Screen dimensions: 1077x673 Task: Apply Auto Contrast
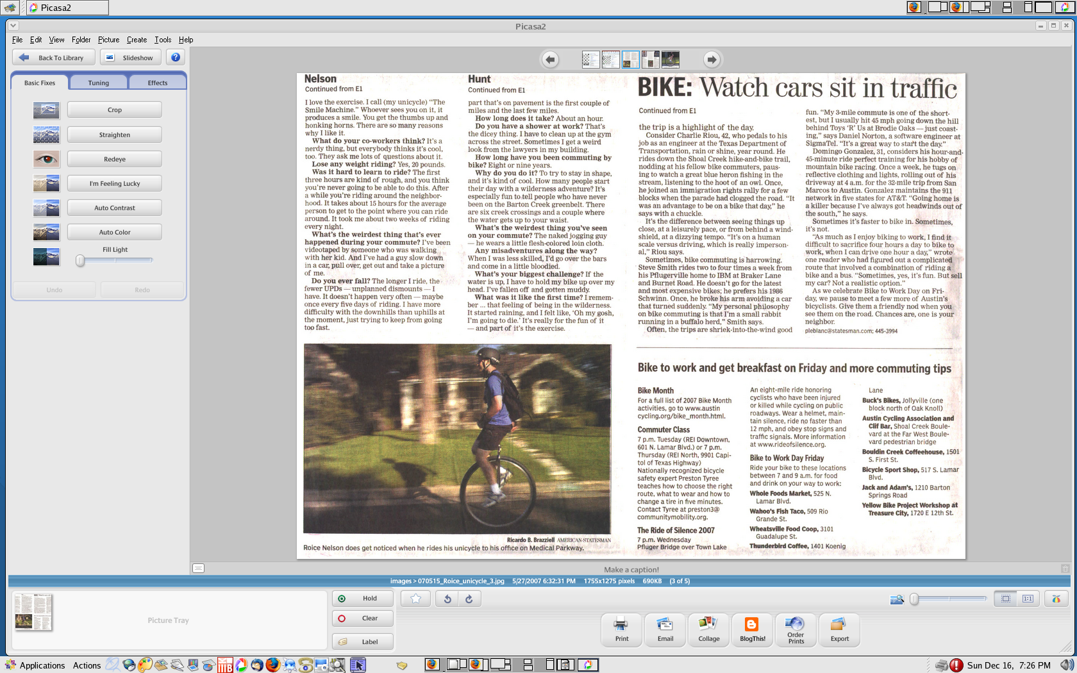pos(115,208)
